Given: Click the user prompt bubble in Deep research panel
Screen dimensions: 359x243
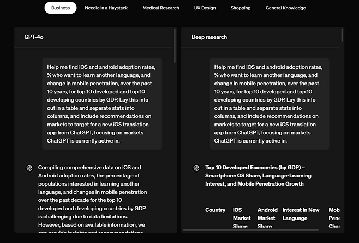Looking at the screenshot, I should pyautogui.click(x=270, y=104).
